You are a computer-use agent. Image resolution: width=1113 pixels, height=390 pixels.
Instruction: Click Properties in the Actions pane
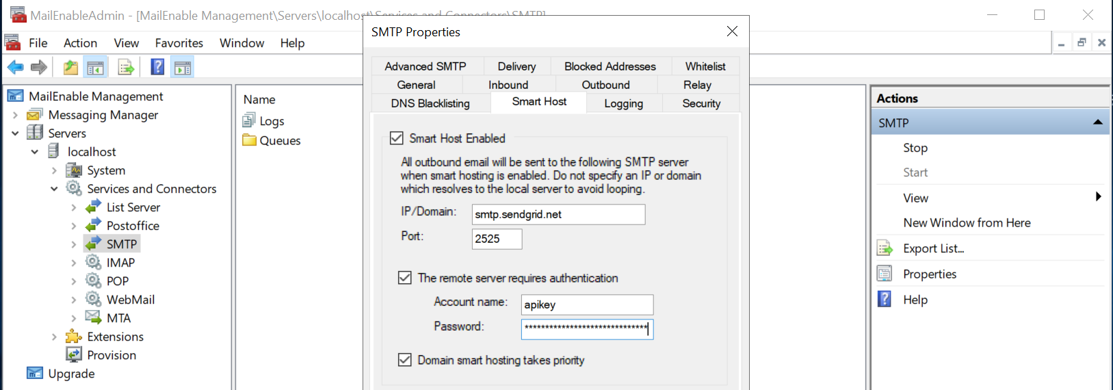click(930, 274)
